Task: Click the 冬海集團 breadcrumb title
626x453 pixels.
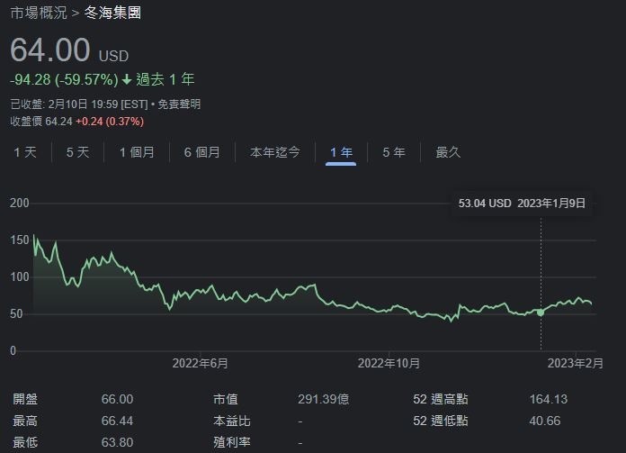Action: (x=112, y=13)
